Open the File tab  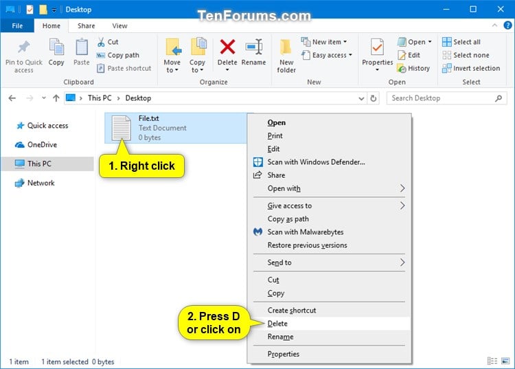coord(17,25)
